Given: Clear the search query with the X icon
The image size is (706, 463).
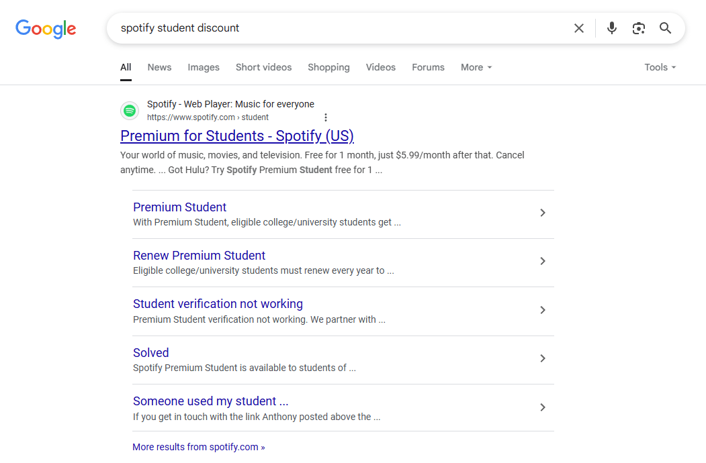Looking at the screenshot, I should [579, 28].
